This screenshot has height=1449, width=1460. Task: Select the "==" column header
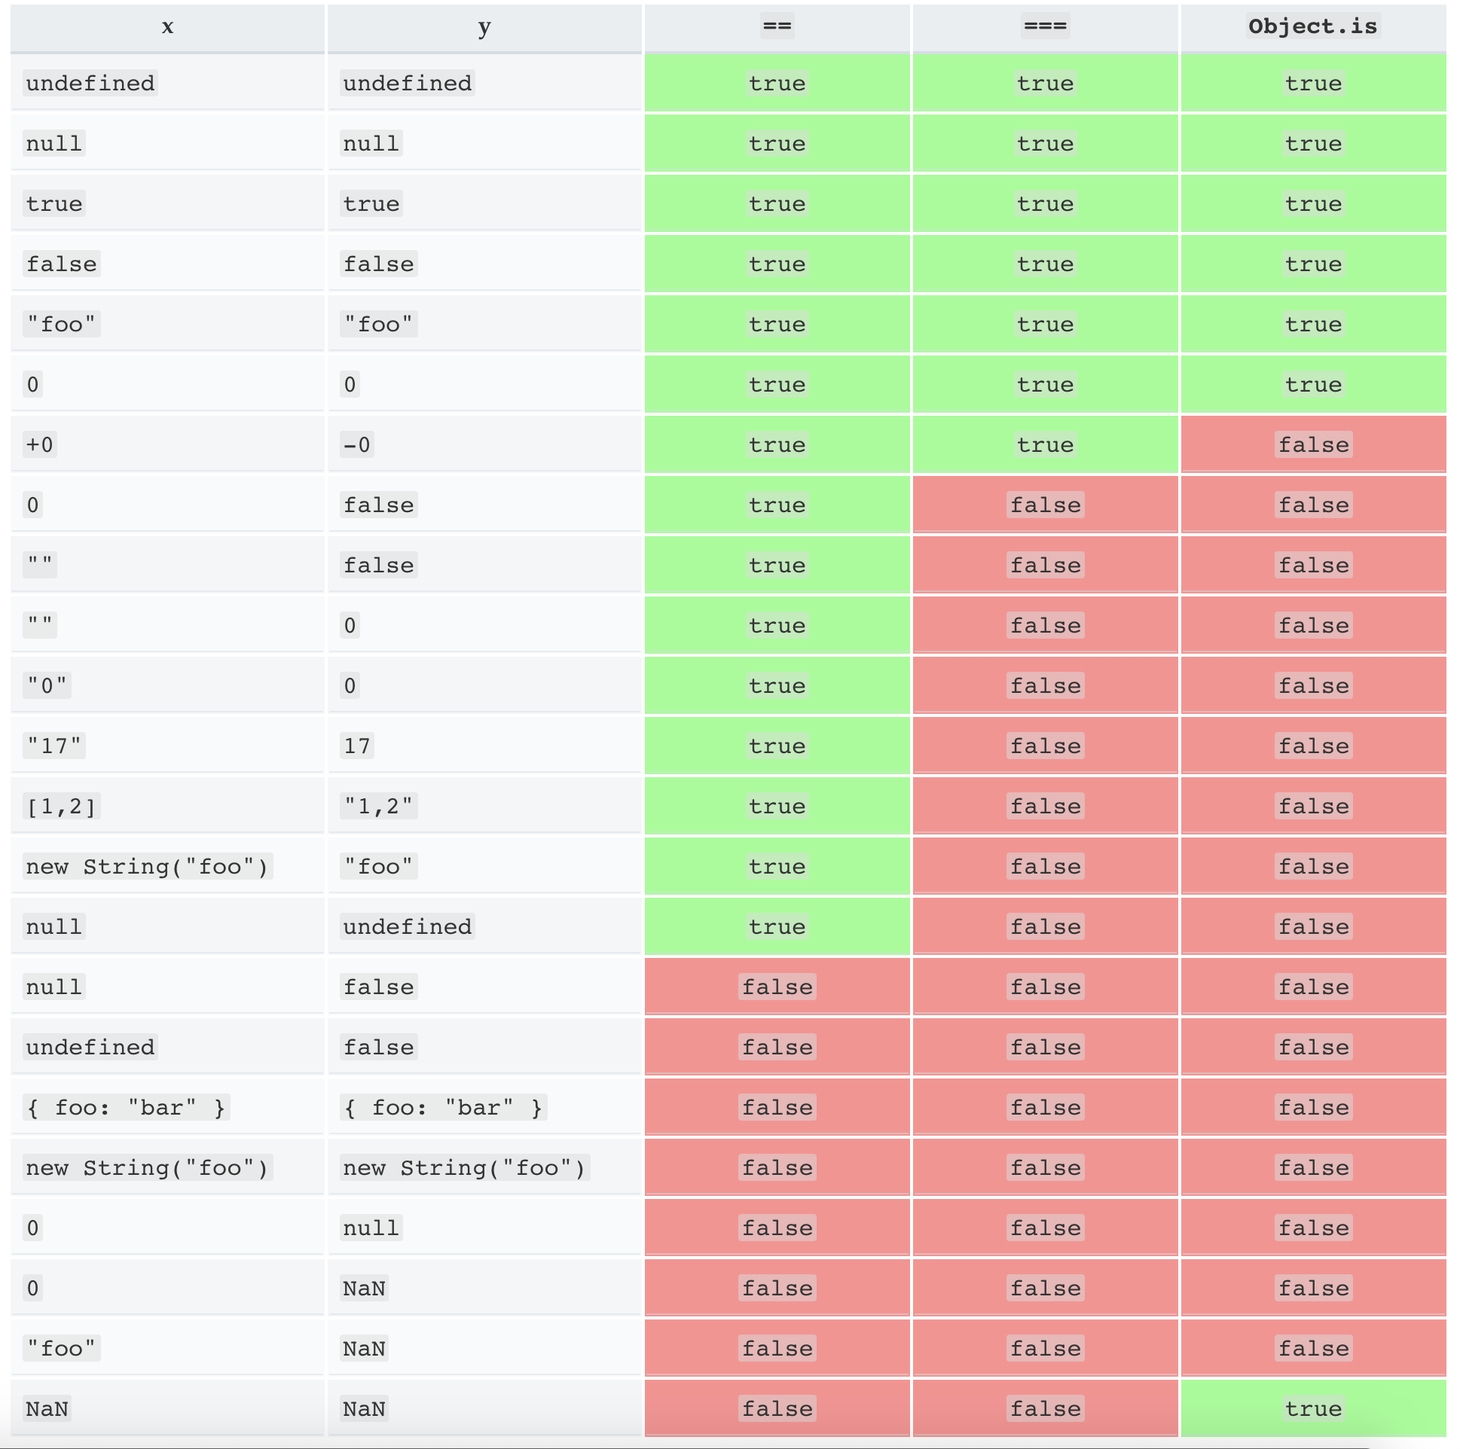[x=777, y=27]
